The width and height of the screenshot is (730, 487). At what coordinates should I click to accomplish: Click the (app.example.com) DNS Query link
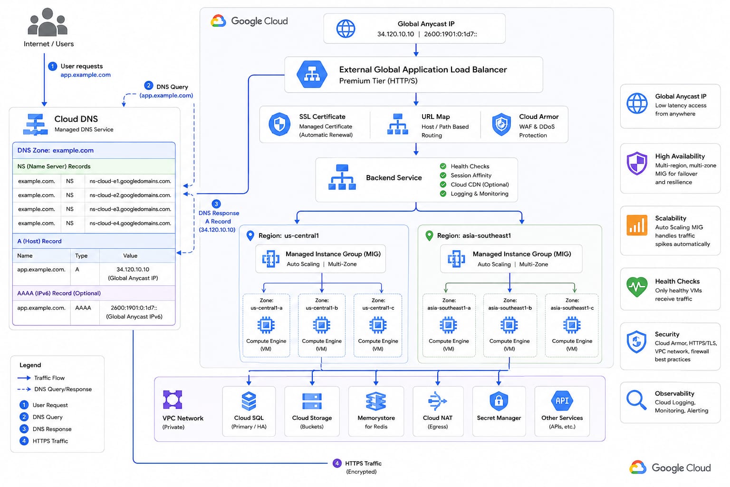(x=166, y=95)
